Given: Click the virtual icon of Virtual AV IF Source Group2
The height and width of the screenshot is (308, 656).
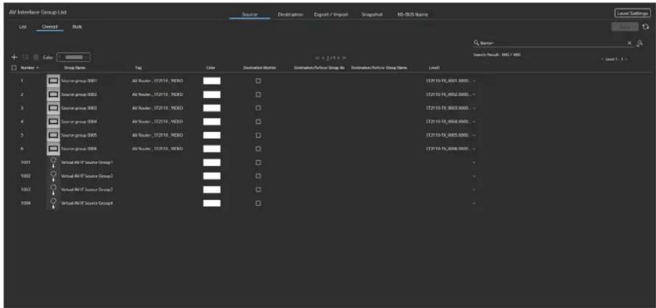Looking at the screenshot, I should click(x=53, y=176).
